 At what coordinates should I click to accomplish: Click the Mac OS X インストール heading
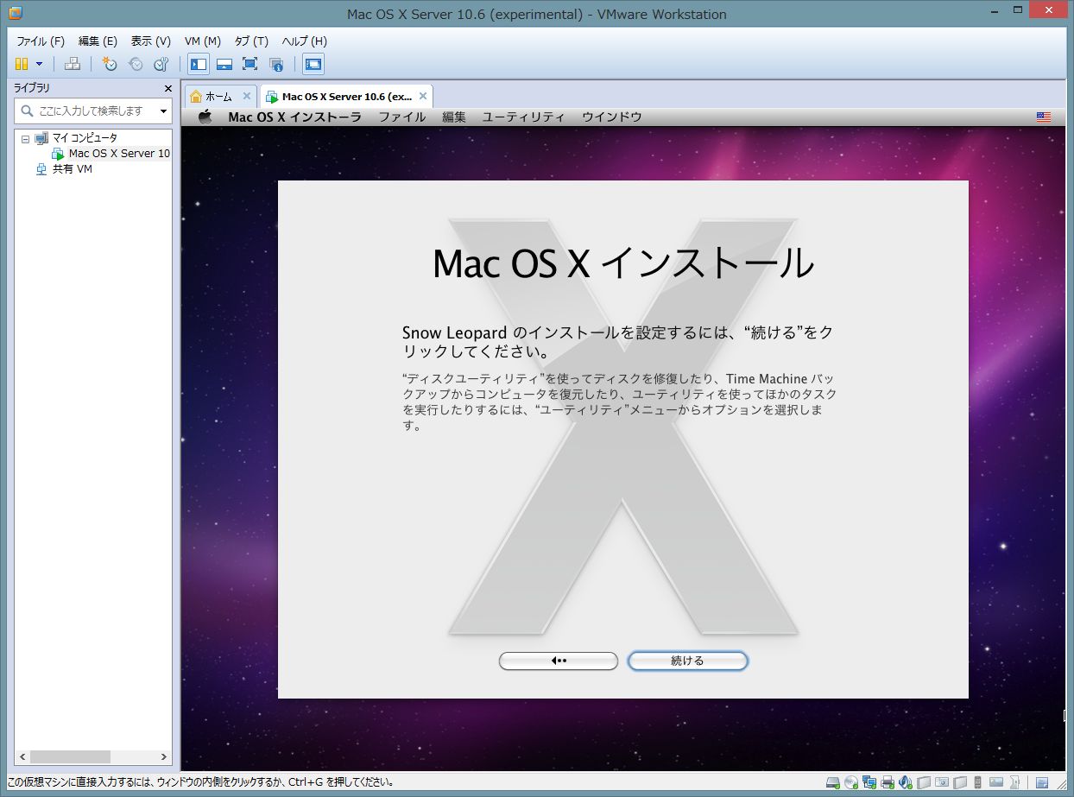point(622,263)
